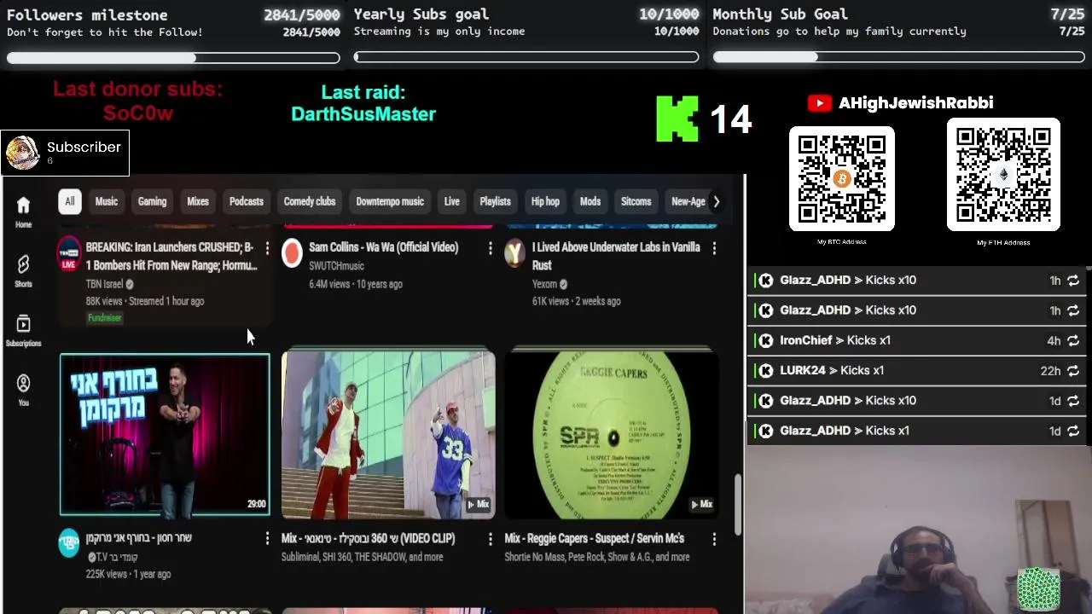Image resolution: width=1092 pixels, height=614 pixels.
Task: Select the Gaming filter chip
Action: tap(152, 202)
